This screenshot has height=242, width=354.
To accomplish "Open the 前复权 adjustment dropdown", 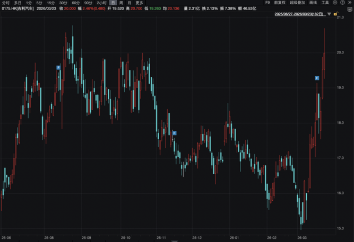I will click(x=280, y=3).
